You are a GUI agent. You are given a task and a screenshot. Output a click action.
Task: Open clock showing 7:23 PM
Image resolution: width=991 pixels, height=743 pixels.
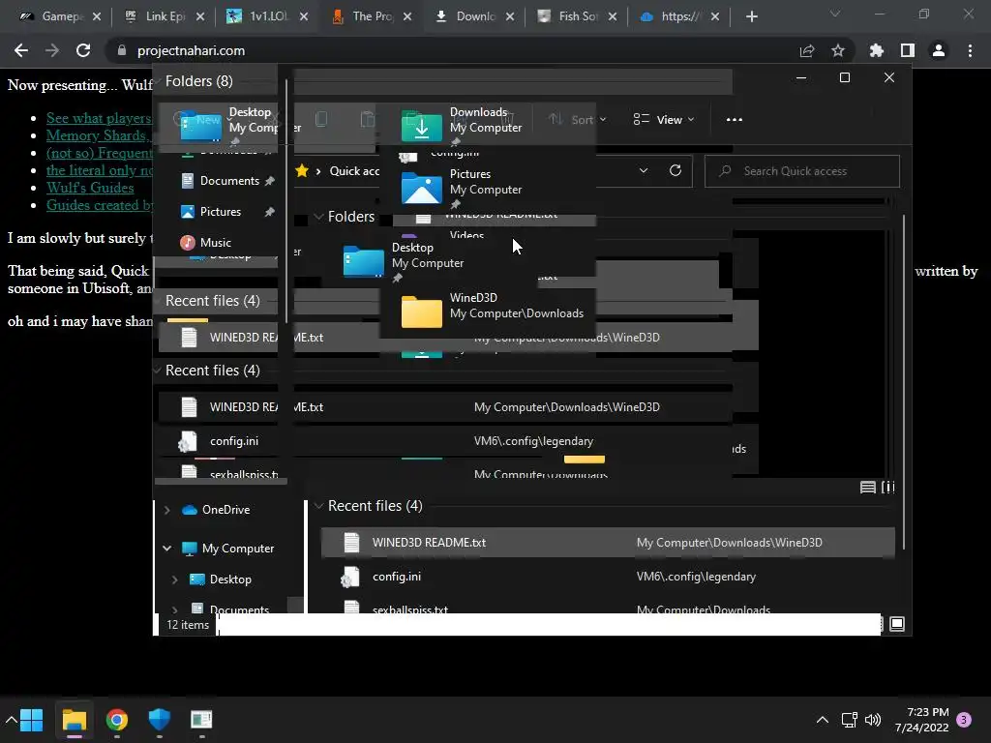pos(922,720)
